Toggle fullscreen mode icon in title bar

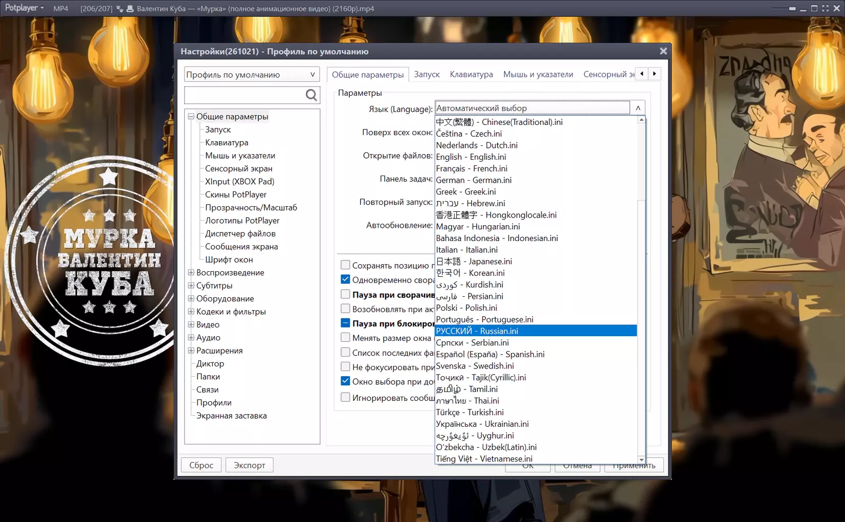(x=825, y=9)
